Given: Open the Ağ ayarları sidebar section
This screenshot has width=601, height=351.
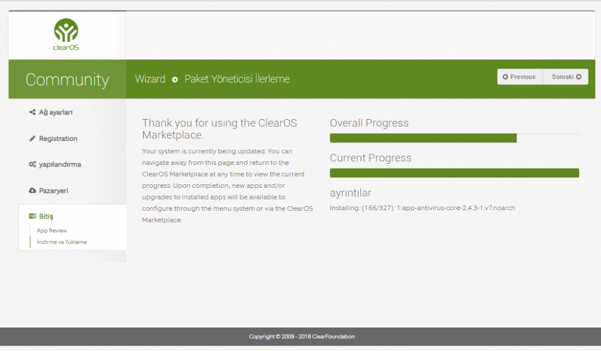Looking at the screenshot, I should (x=56, y=112).
